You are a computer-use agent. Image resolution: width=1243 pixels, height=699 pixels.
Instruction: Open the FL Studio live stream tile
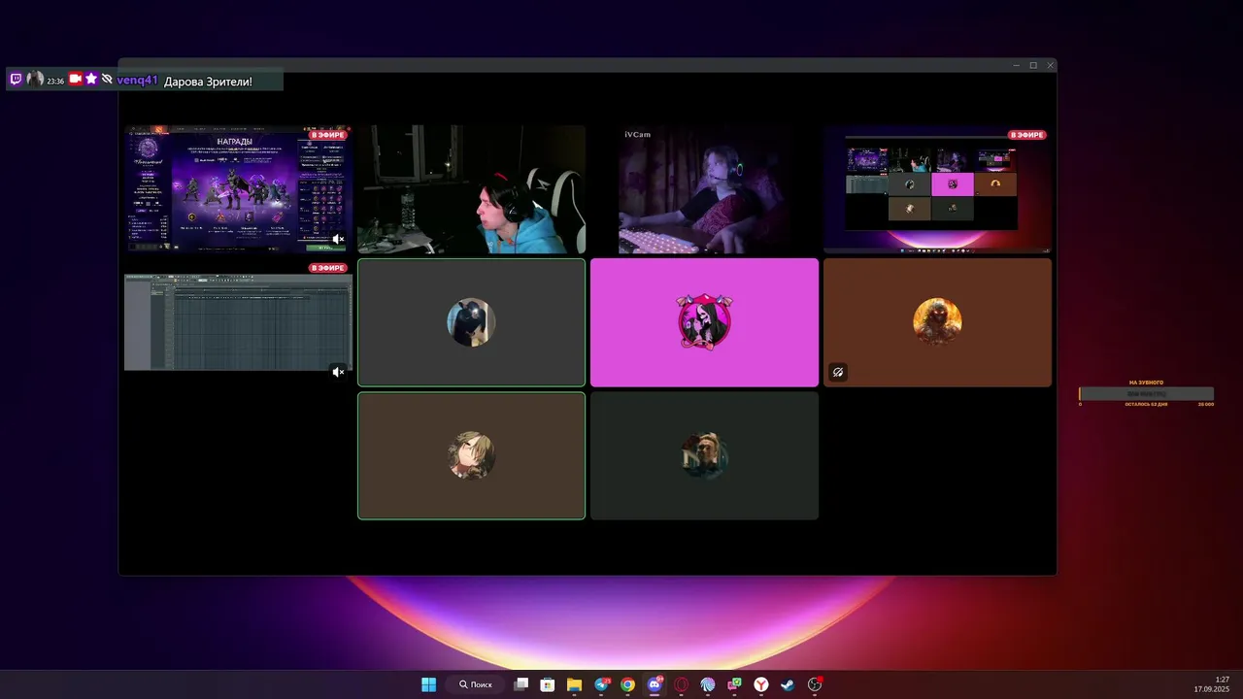click(238, 321)
